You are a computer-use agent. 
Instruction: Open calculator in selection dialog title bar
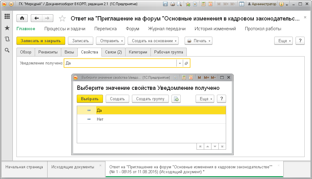(x=184, y=78)
